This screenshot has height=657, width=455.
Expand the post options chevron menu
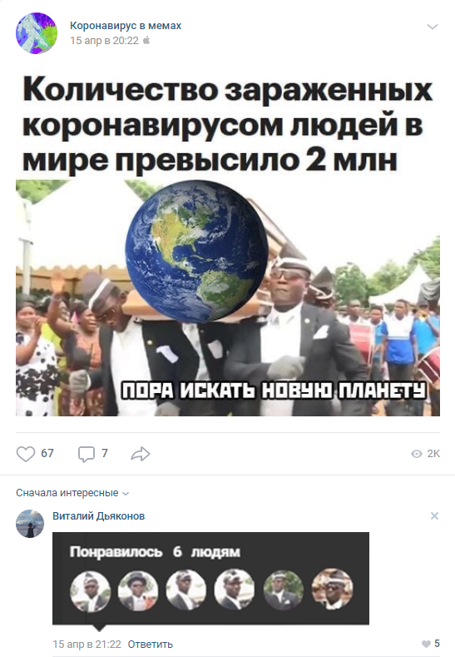(x=432, y=27)
